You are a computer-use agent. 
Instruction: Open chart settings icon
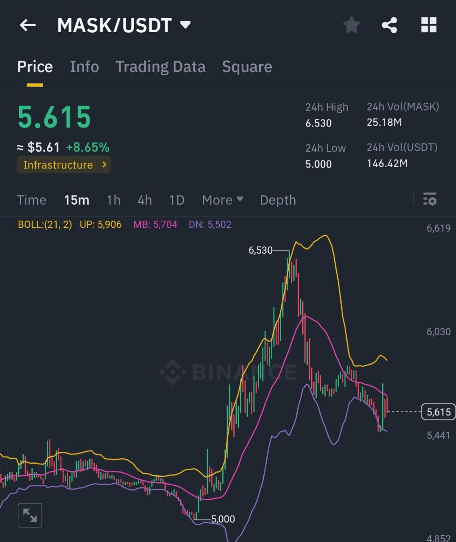pos(430,199)
